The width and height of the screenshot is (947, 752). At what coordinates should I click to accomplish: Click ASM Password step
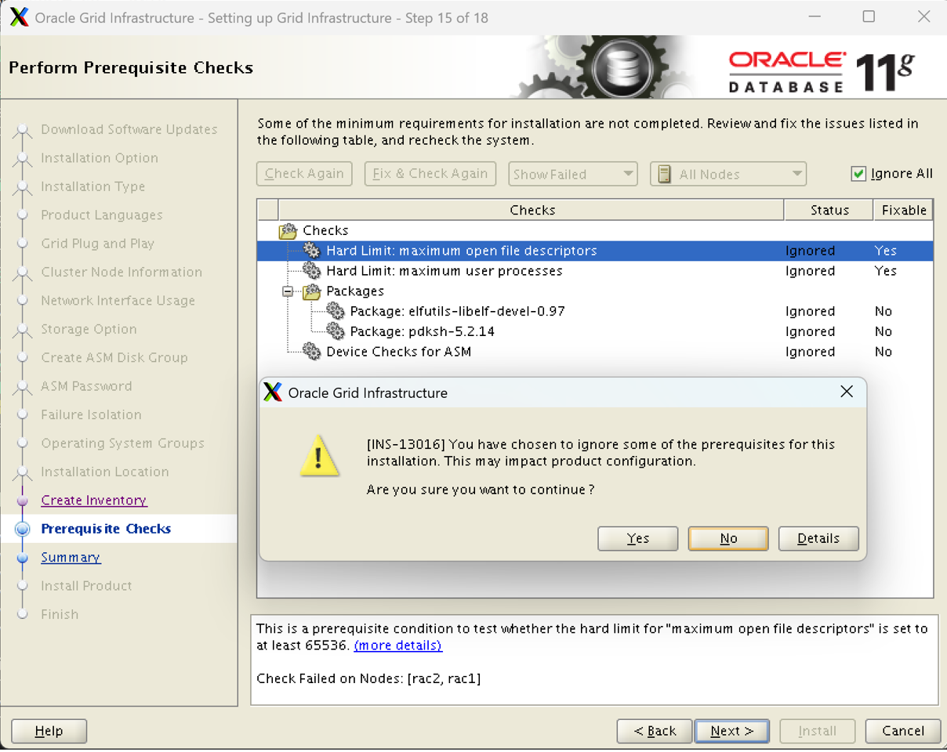pyautogui.click(x=86, y=386)
